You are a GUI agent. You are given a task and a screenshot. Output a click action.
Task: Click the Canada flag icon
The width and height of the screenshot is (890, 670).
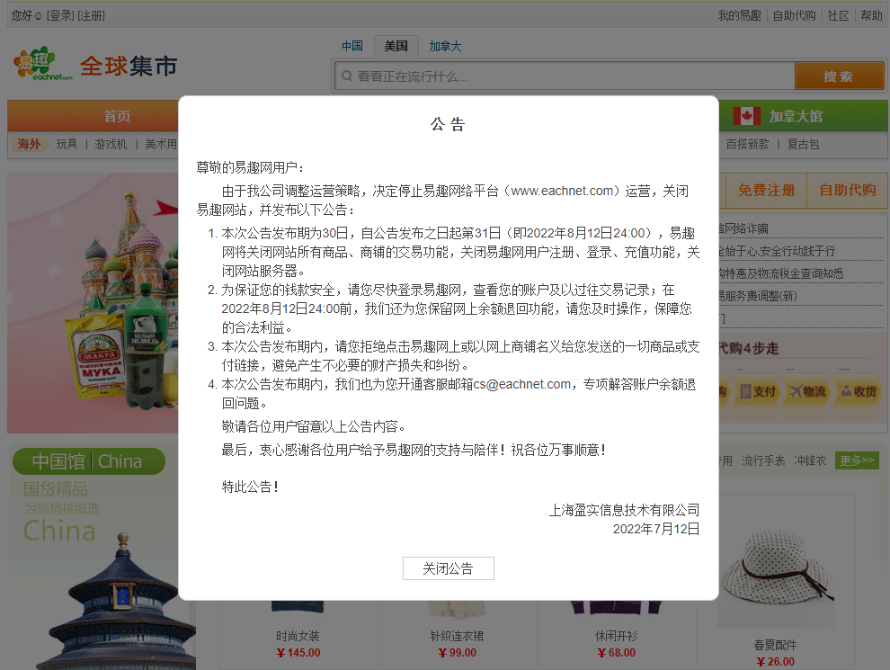(746, 116)
